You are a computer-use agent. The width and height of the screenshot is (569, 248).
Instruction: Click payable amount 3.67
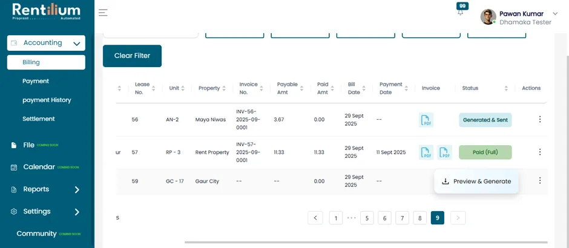(279, 120)
